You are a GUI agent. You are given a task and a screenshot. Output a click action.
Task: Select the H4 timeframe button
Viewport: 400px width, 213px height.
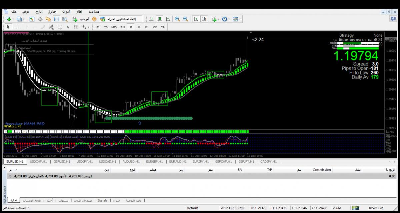(138, 27)
